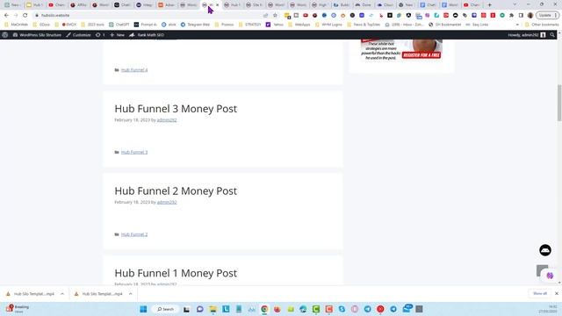Close the downloads bar
The width and height of the screenshot is (562, 316).
point(556,293)
